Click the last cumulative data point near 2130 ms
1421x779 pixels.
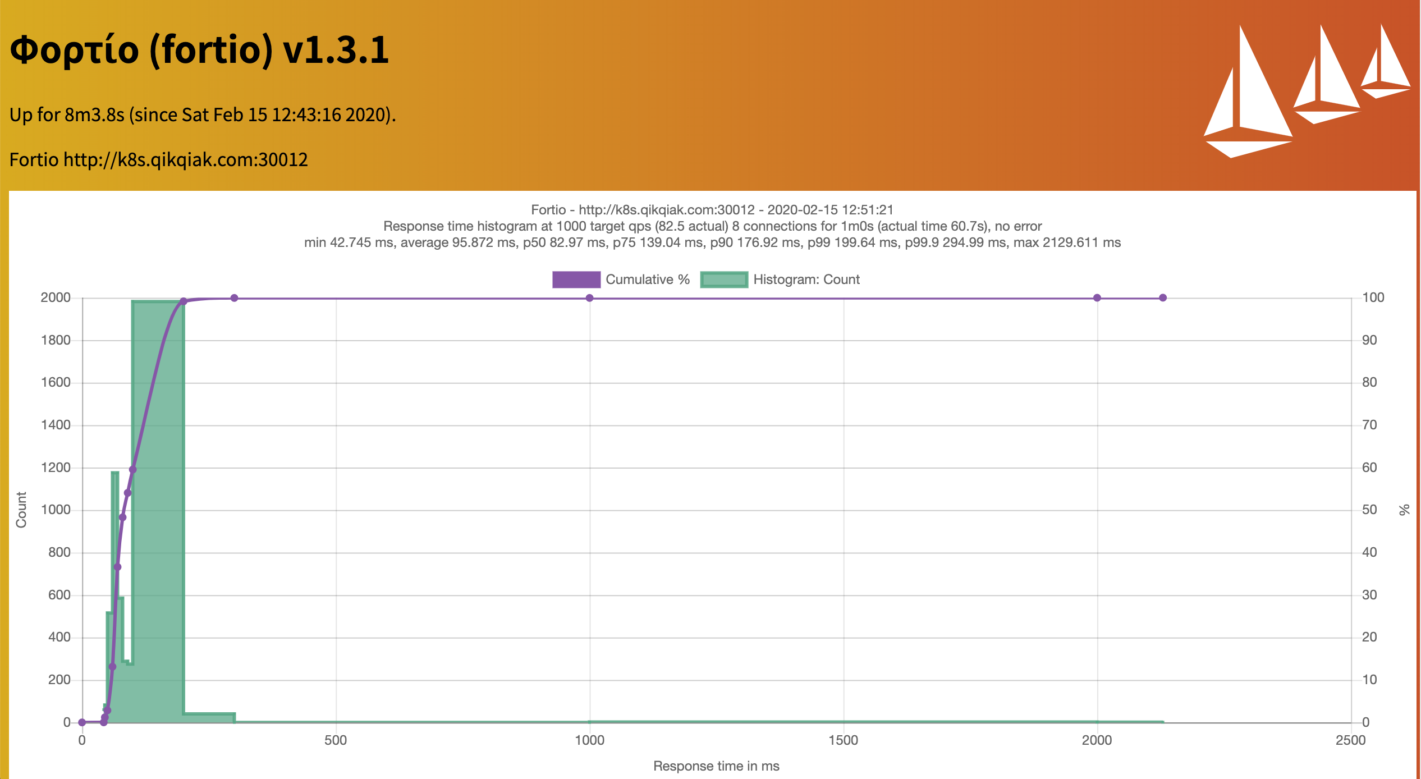tap(1163, 298)
